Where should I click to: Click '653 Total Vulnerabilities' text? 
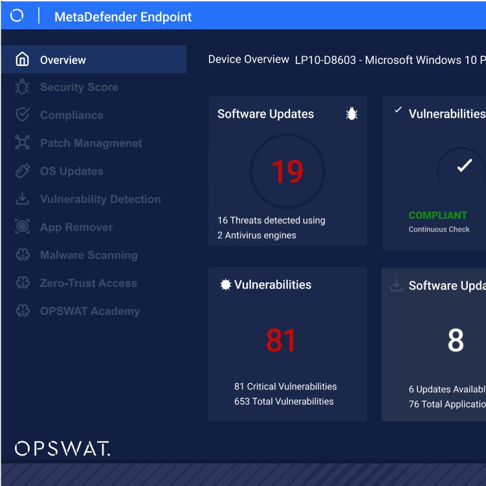(x=284, y=401)
